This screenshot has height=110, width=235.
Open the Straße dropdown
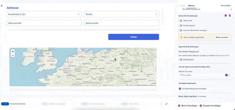pyautogui.click(x=122, y=14)
